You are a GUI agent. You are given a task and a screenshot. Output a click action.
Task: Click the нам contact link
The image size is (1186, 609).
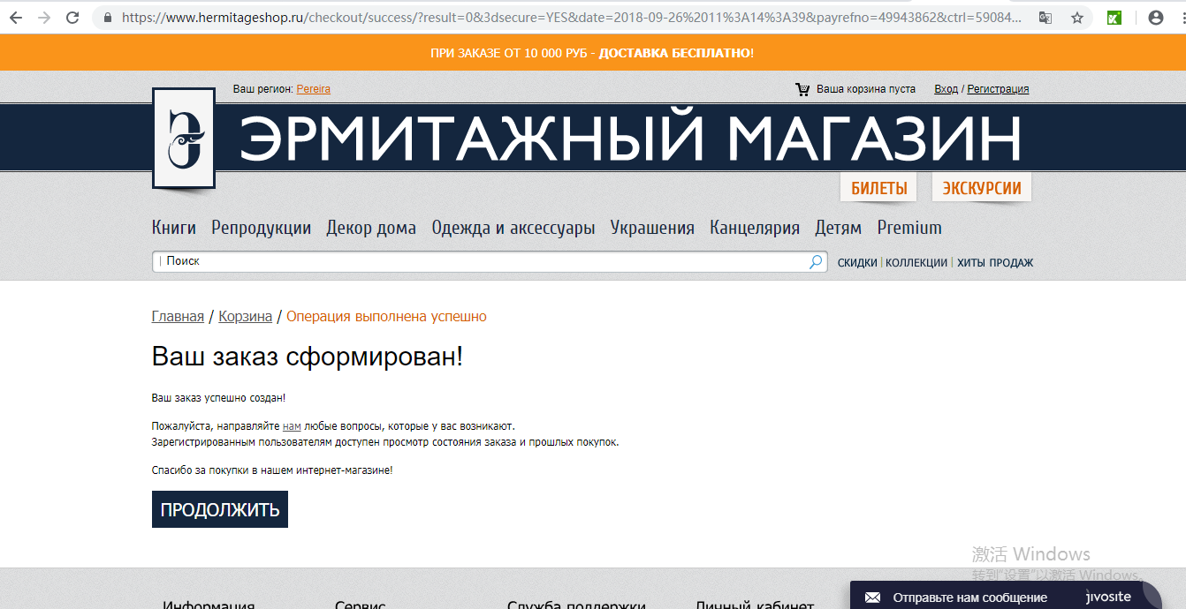pyautogui.click(x=292, y=426)
